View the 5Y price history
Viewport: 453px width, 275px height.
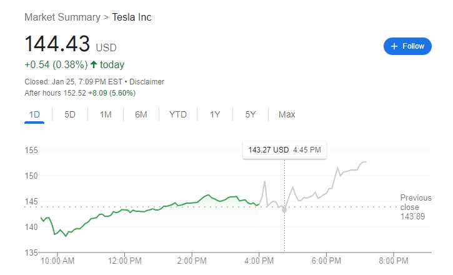[x=251, y=114]
